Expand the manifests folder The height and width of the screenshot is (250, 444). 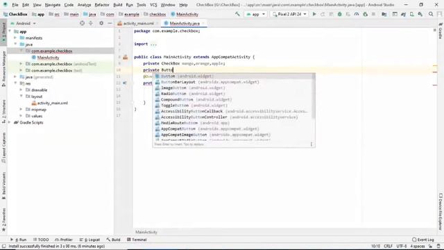15,38
